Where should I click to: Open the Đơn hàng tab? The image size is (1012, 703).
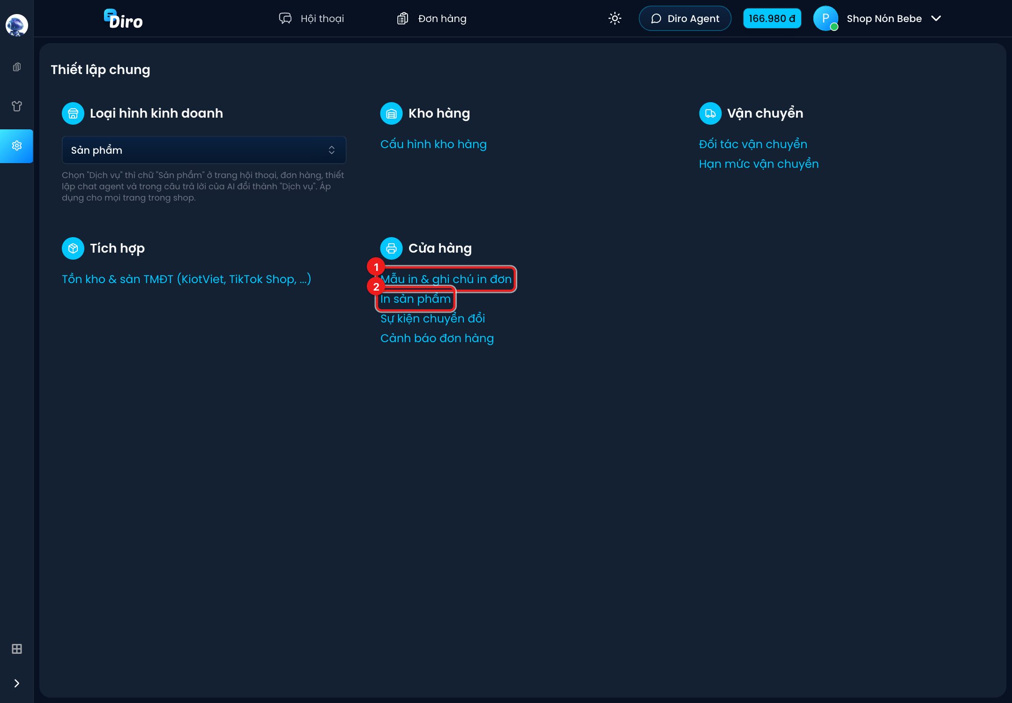click(432, 18)
